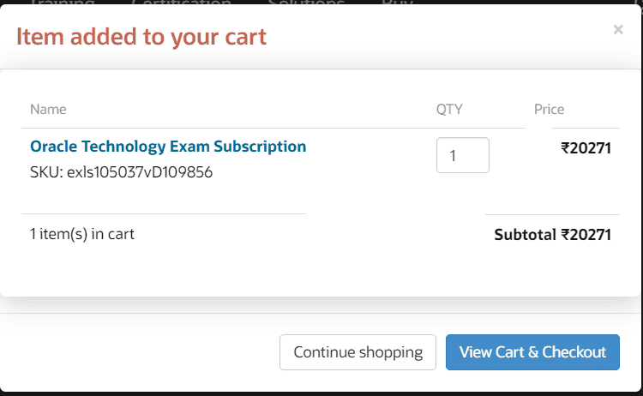
Task: Click the SKU exls105037vD109856 text
Action: coord(140,172)
